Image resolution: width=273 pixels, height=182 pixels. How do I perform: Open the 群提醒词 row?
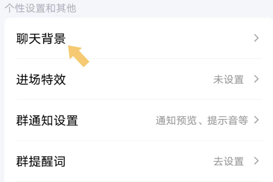point(139,161)
